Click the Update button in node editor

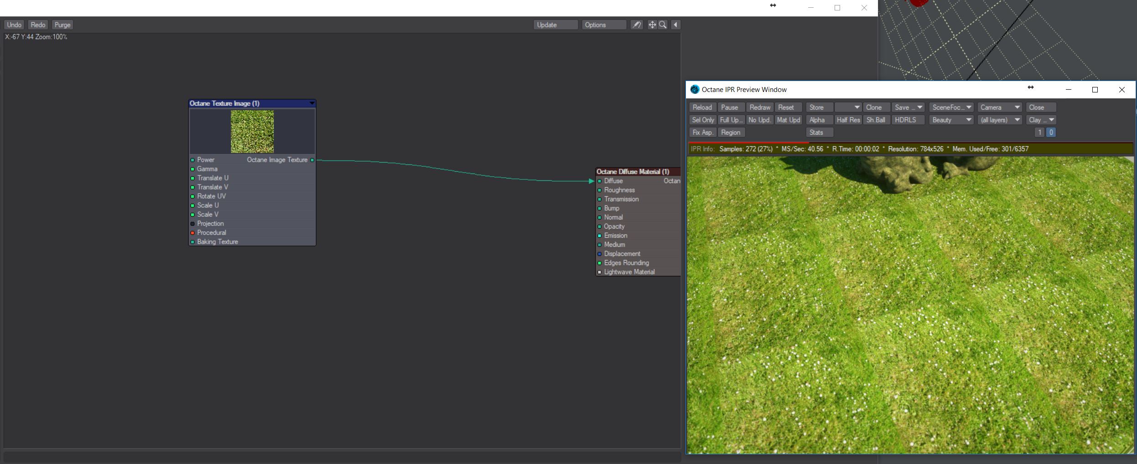click(556, 25)
